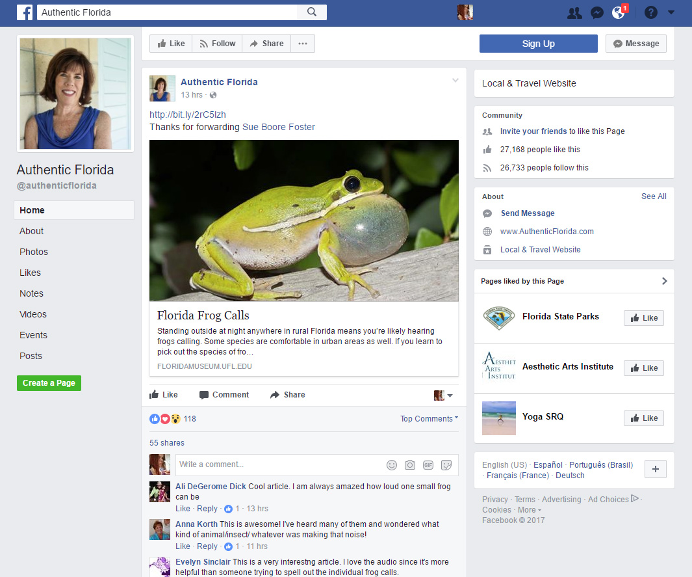Click See All in the About section
Image resolution: width=692 pixels, height=577 pixels.
[654, 196]
